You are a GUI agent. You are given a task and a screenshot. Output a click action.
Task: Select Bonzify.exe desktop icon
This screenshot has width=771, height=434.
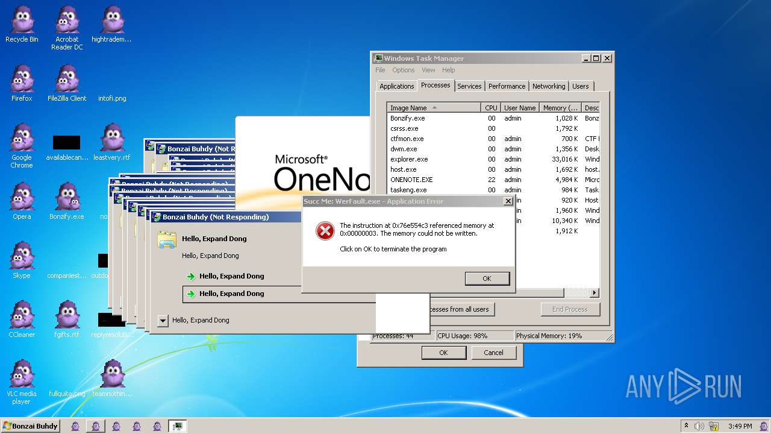(x=67, y=201)
